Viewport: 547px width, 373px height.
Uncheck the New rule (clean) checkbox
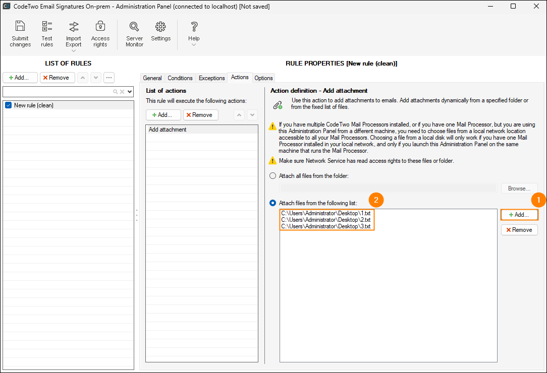click(x=8, y=105)
